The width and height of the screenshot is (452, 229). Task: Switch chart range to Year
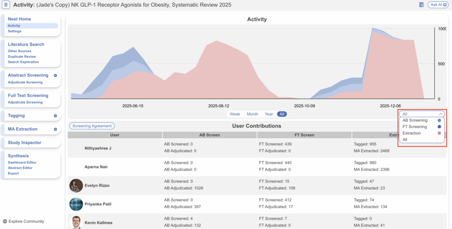coord(269,114)
